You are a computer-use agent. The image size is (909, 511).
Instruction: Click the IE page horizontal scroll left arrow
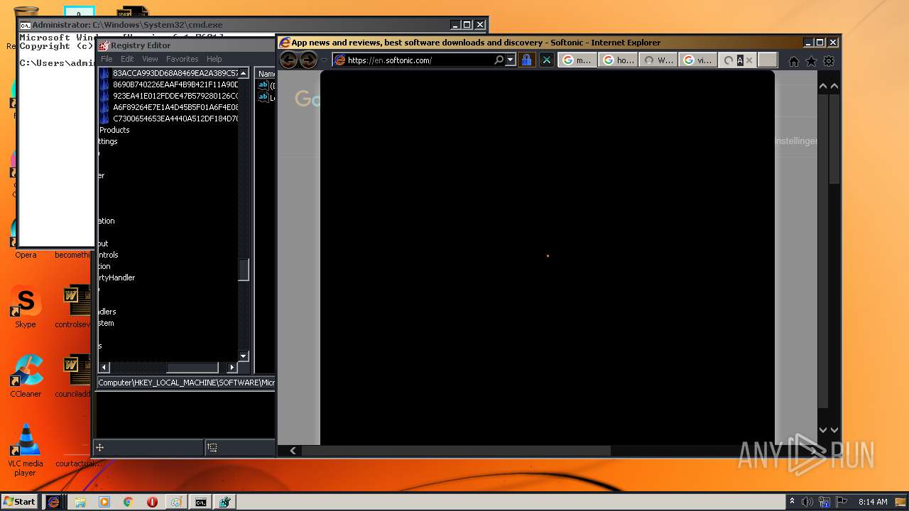[x=293, y=451]
